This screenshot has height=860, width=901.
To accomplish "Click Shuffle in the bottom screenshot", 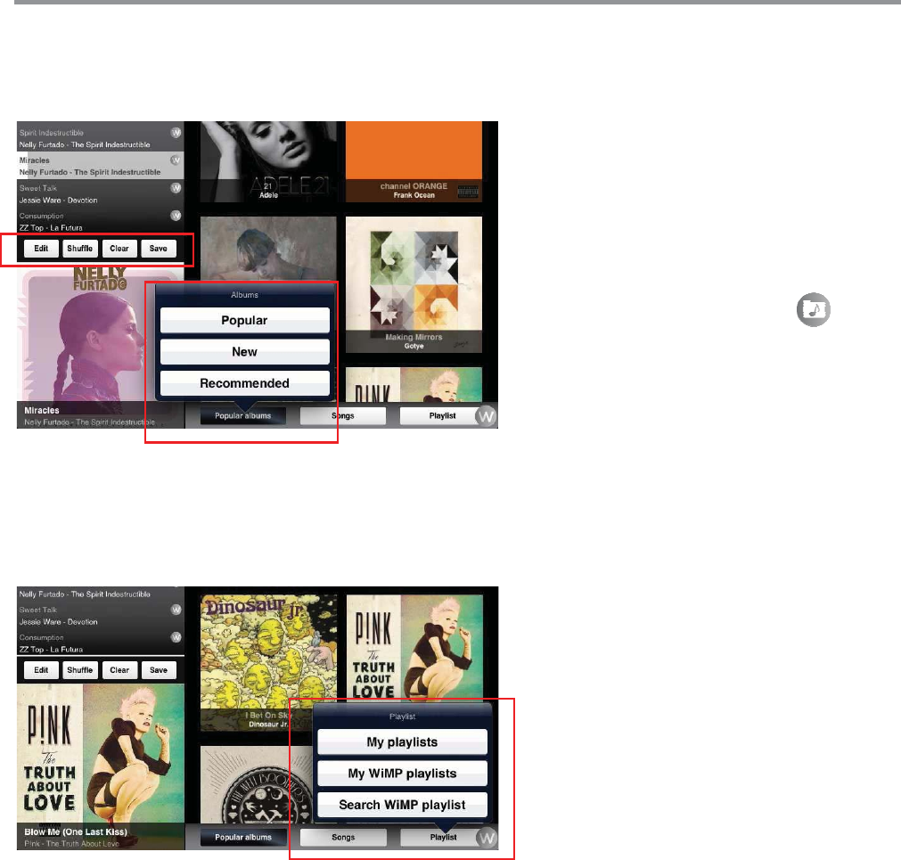I will click(x=80, y=670).
